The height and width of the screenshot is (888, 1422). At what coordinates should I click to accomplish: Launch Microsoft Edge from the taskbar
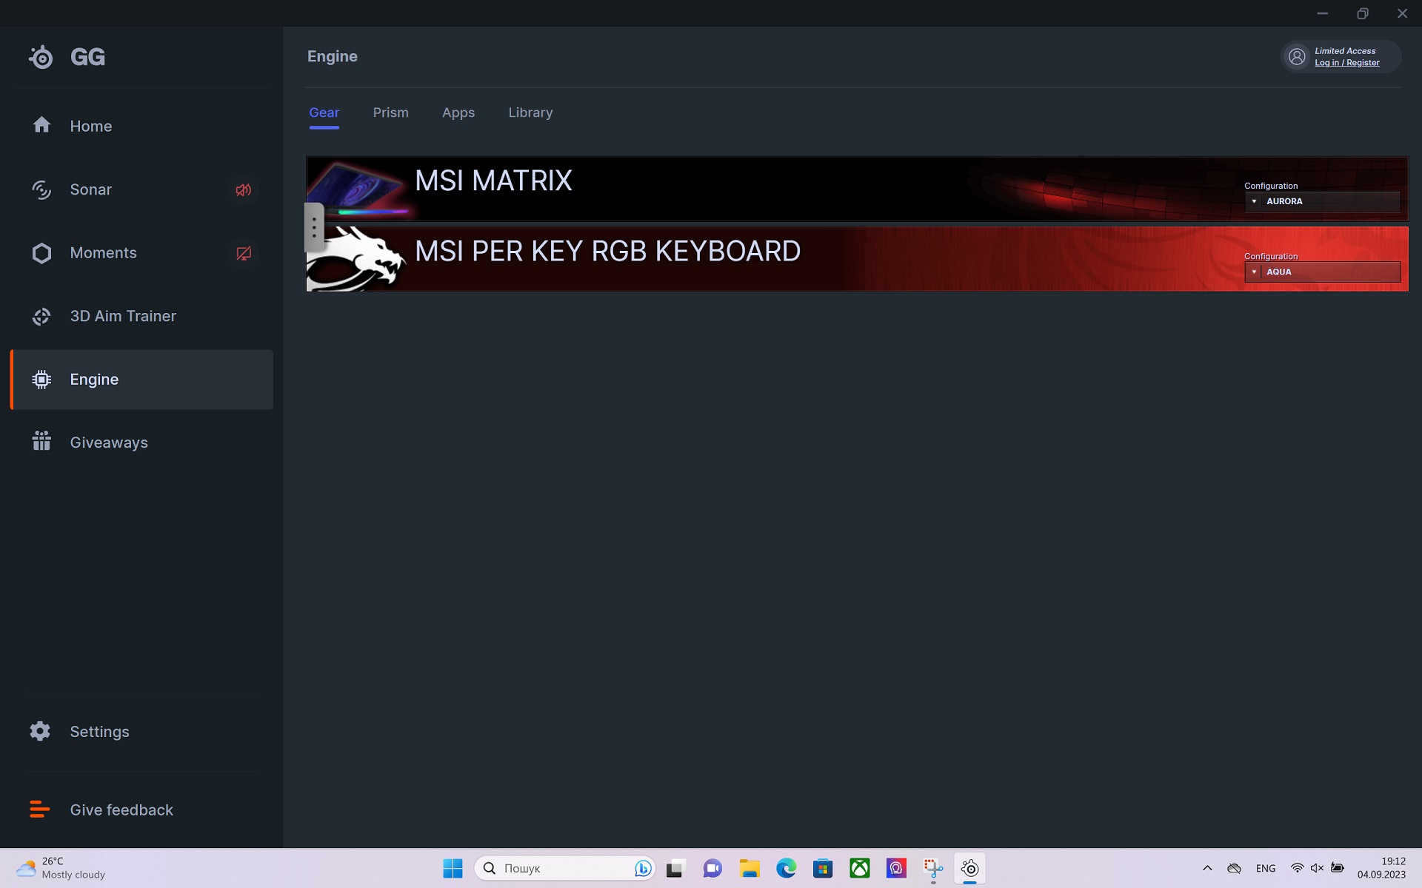pos(786,868)
